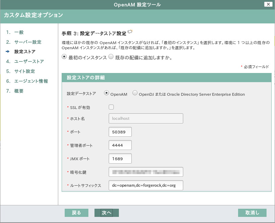
Task: Cancel setup using the 取消し button
Action: [252, 213]
